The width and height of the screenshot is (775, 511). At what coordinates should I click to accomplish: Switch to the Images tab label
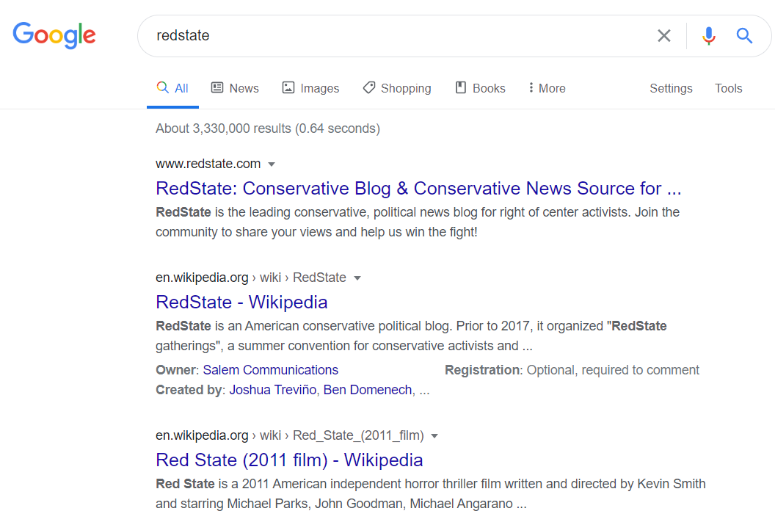click(x=320, y=88)
